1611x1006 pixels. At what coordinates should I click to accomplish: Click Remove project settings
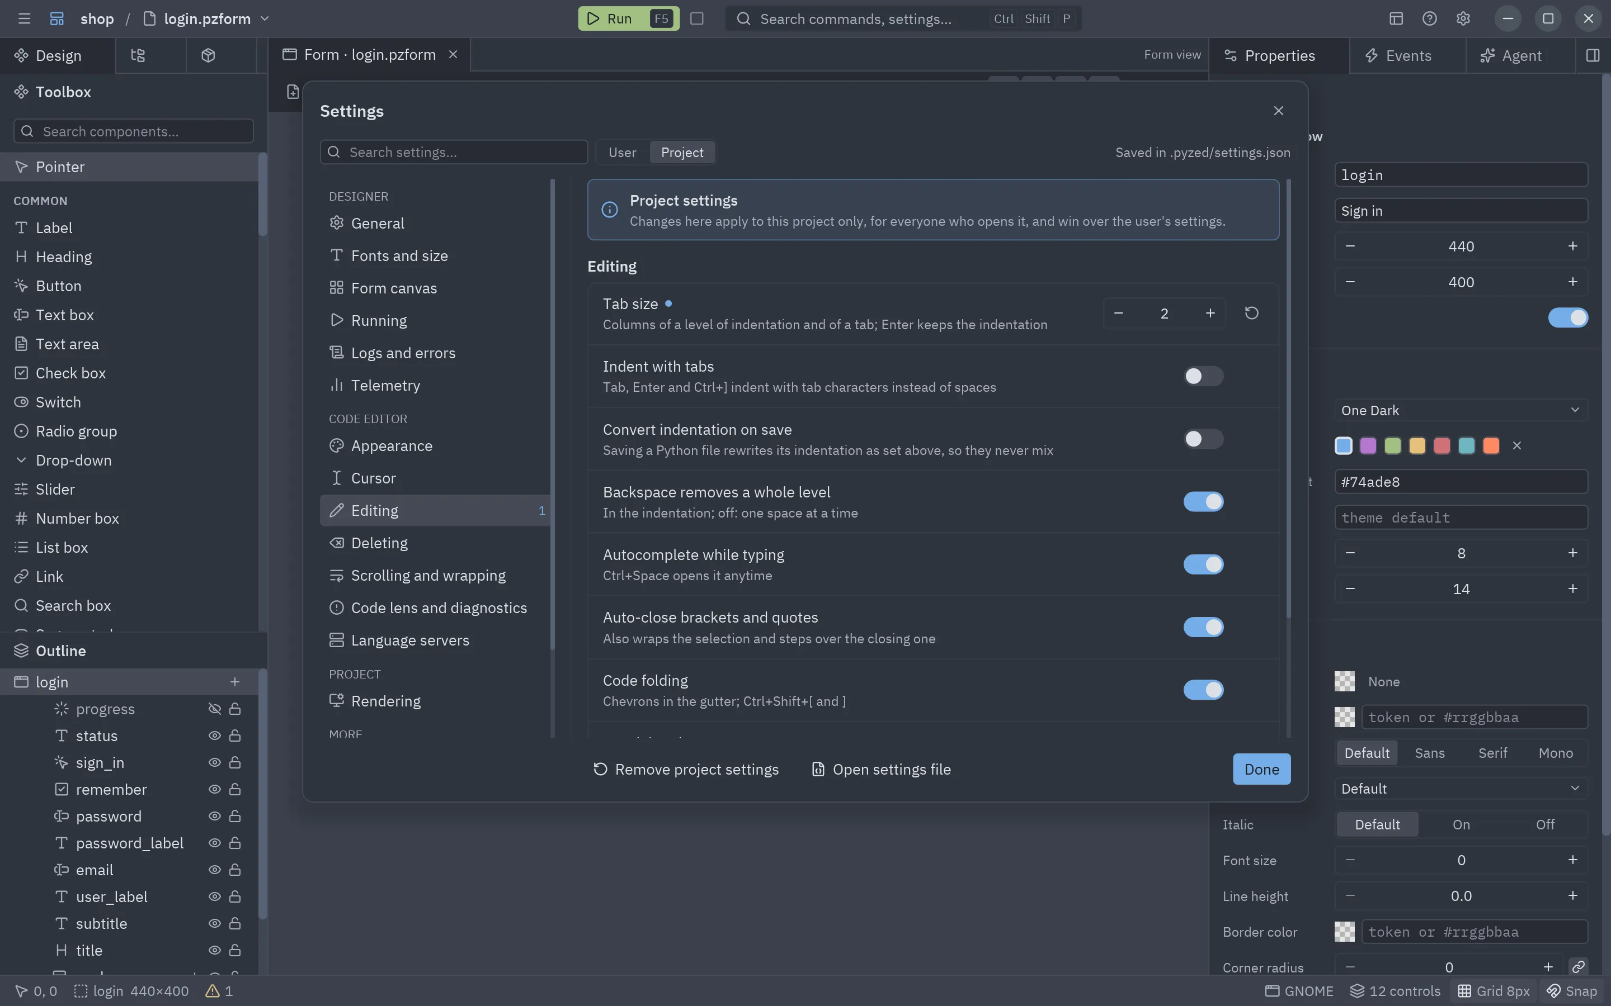[686, 769]
